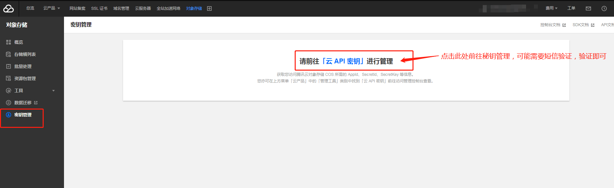Open the 控制台文档 console docs link

tap(550, 25)
